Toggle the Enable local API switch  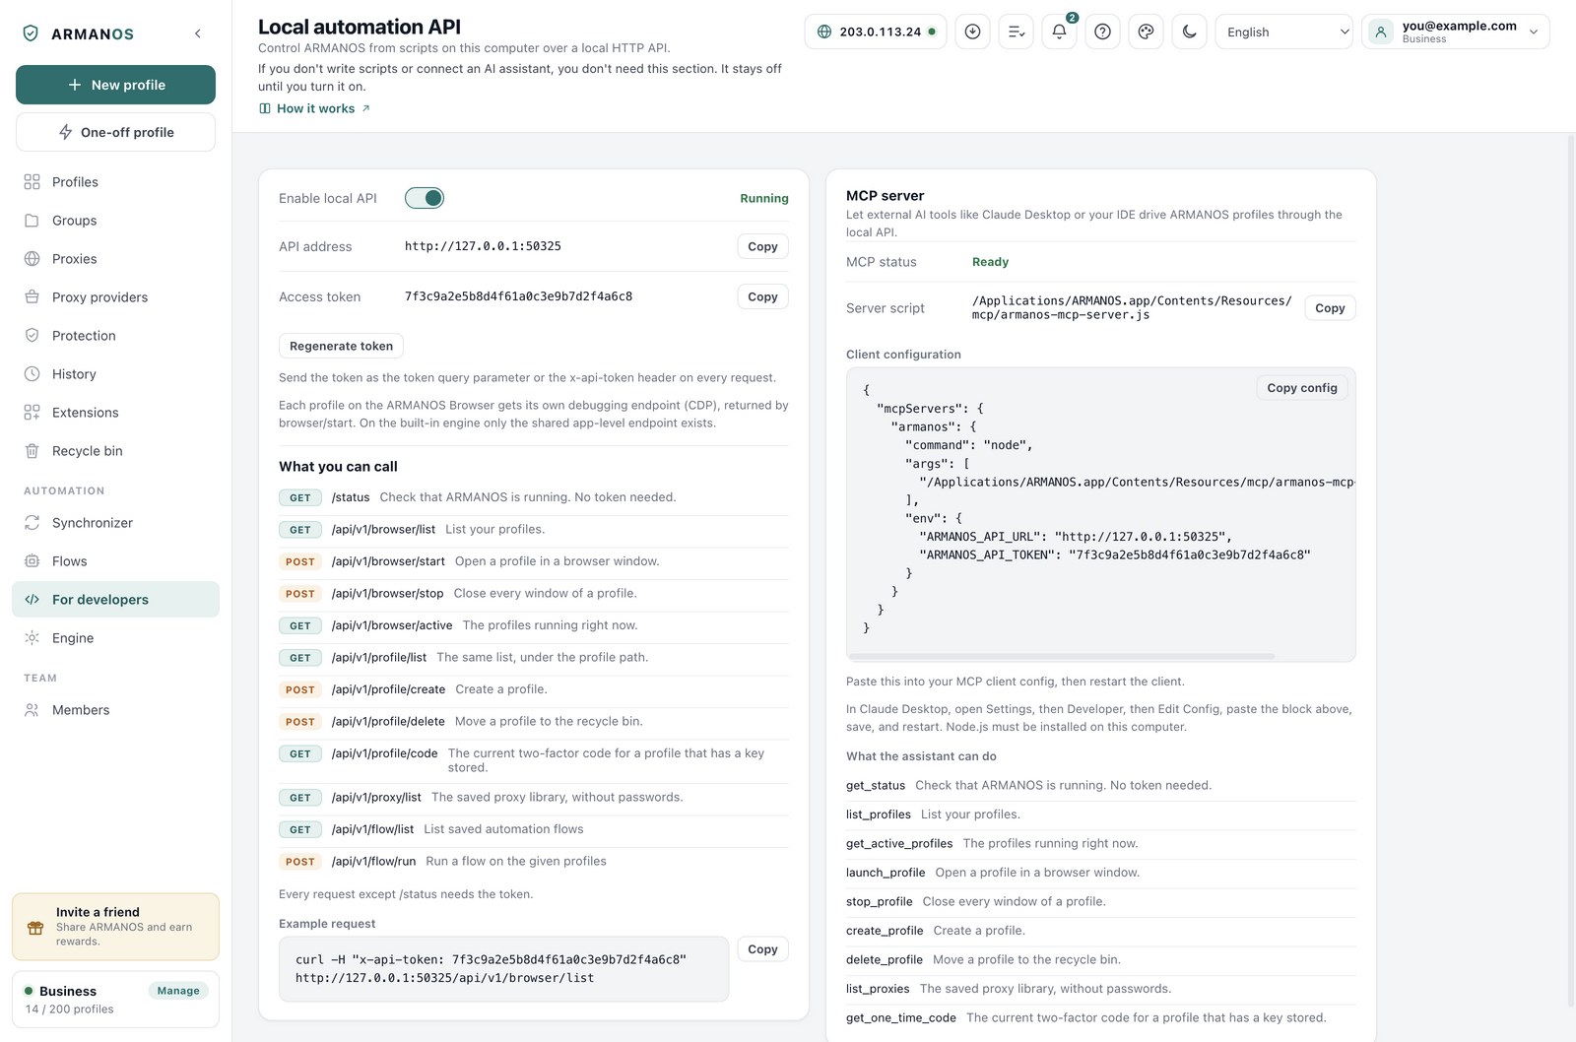click(x=425, y=198)
